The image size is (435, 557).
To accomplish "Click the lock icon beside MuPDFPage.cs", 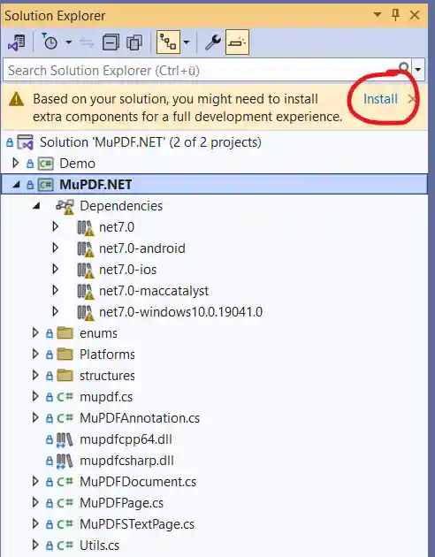I will point(50,504).
